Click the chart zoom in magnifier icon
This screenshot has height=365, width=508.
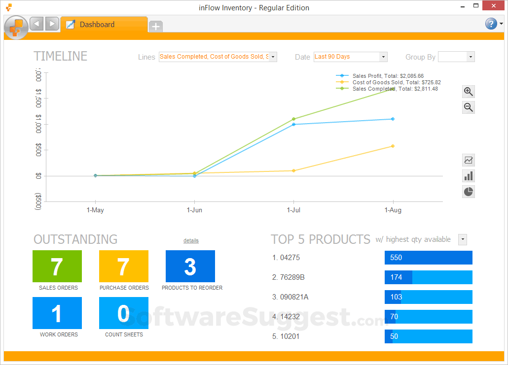(468, 92)
